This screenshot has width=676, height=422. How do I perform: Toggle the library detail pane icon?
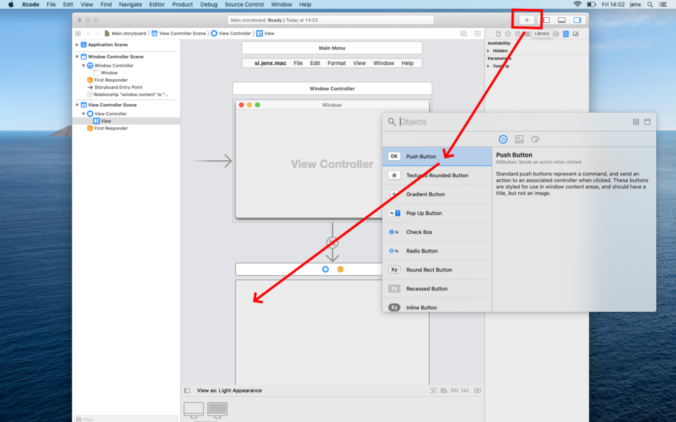(647, 122)
